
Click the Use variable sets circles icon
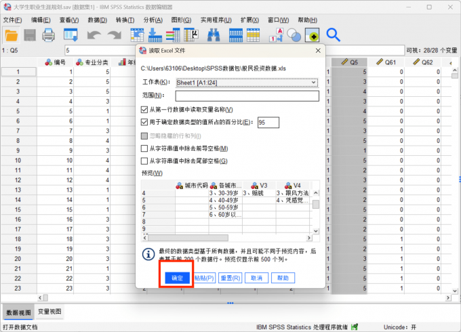coord(294,35)
